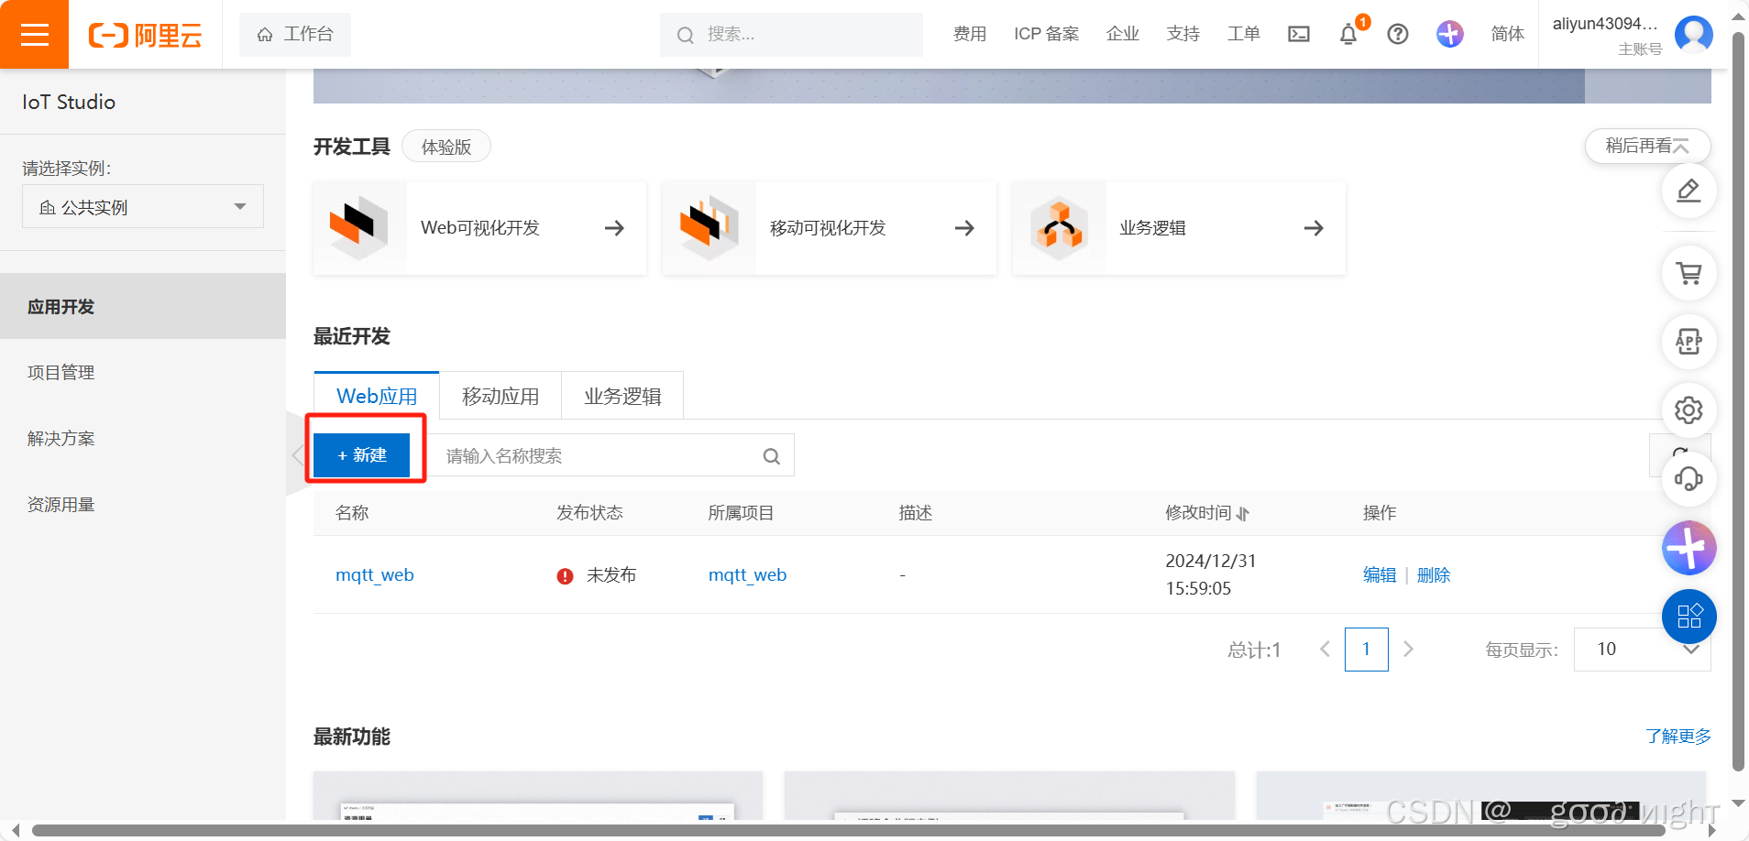1749x841 pixels.
Task: Click the floating shopping cart icon
Action: 1688,273
